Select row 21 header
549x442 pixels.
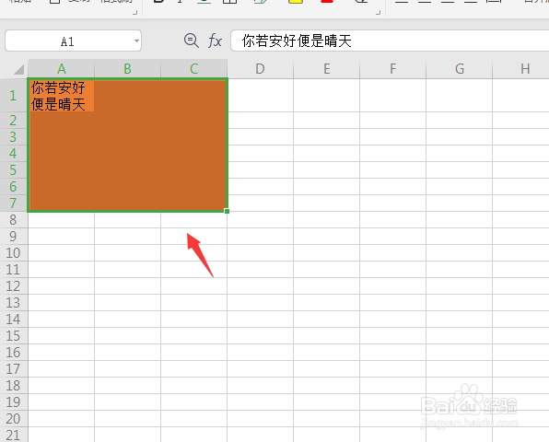pyautogui.click(x=13, y=435)
